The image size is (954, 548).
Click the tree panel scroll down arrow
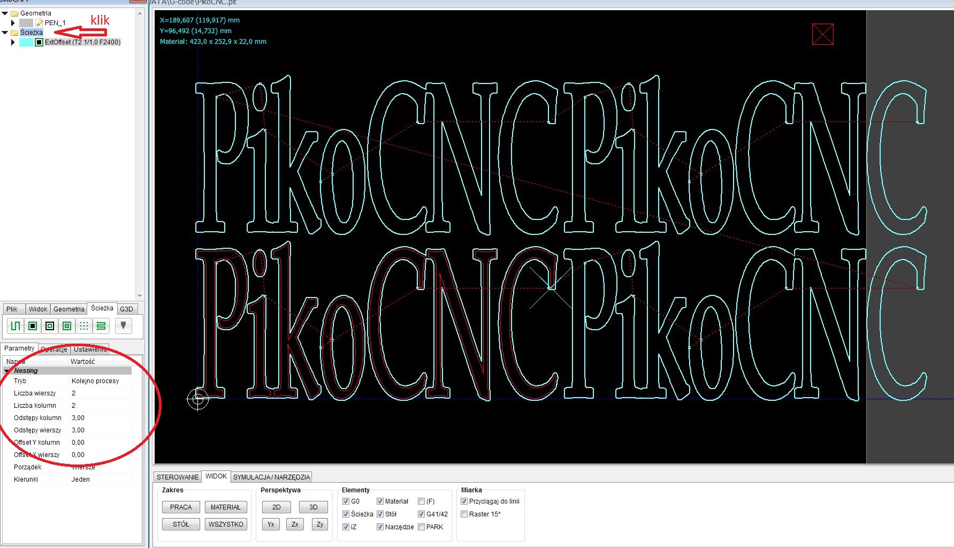tap(140, 296)
